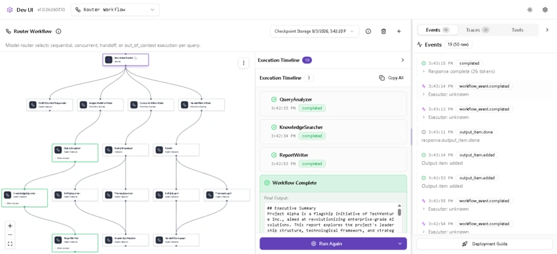The height and width of the screenshot is (254, 557).
Task: Click Run Again button
Action: [x=327, y=244]
